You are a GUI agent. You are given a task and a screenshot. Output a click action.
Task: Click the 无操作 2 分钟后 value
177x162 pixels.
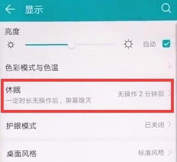coord(141,94)
